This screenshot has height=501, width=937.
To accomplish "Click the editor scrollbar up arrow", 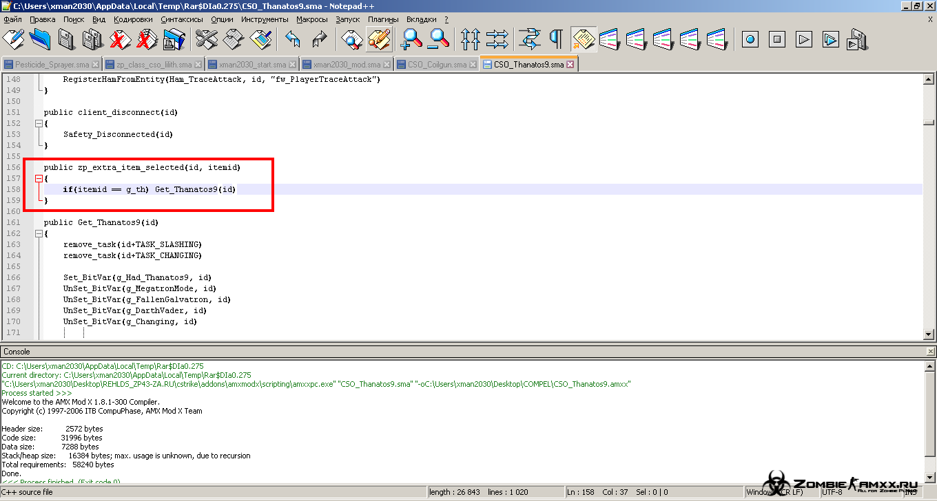I will click(x=929, y=80).
